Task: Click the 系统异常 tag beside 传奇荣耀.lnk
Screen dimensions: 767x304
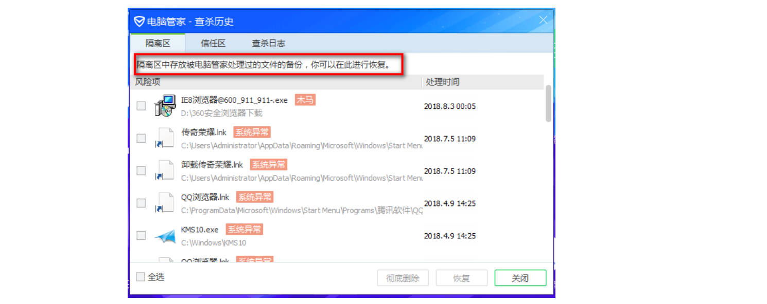Action: point(252,132)
